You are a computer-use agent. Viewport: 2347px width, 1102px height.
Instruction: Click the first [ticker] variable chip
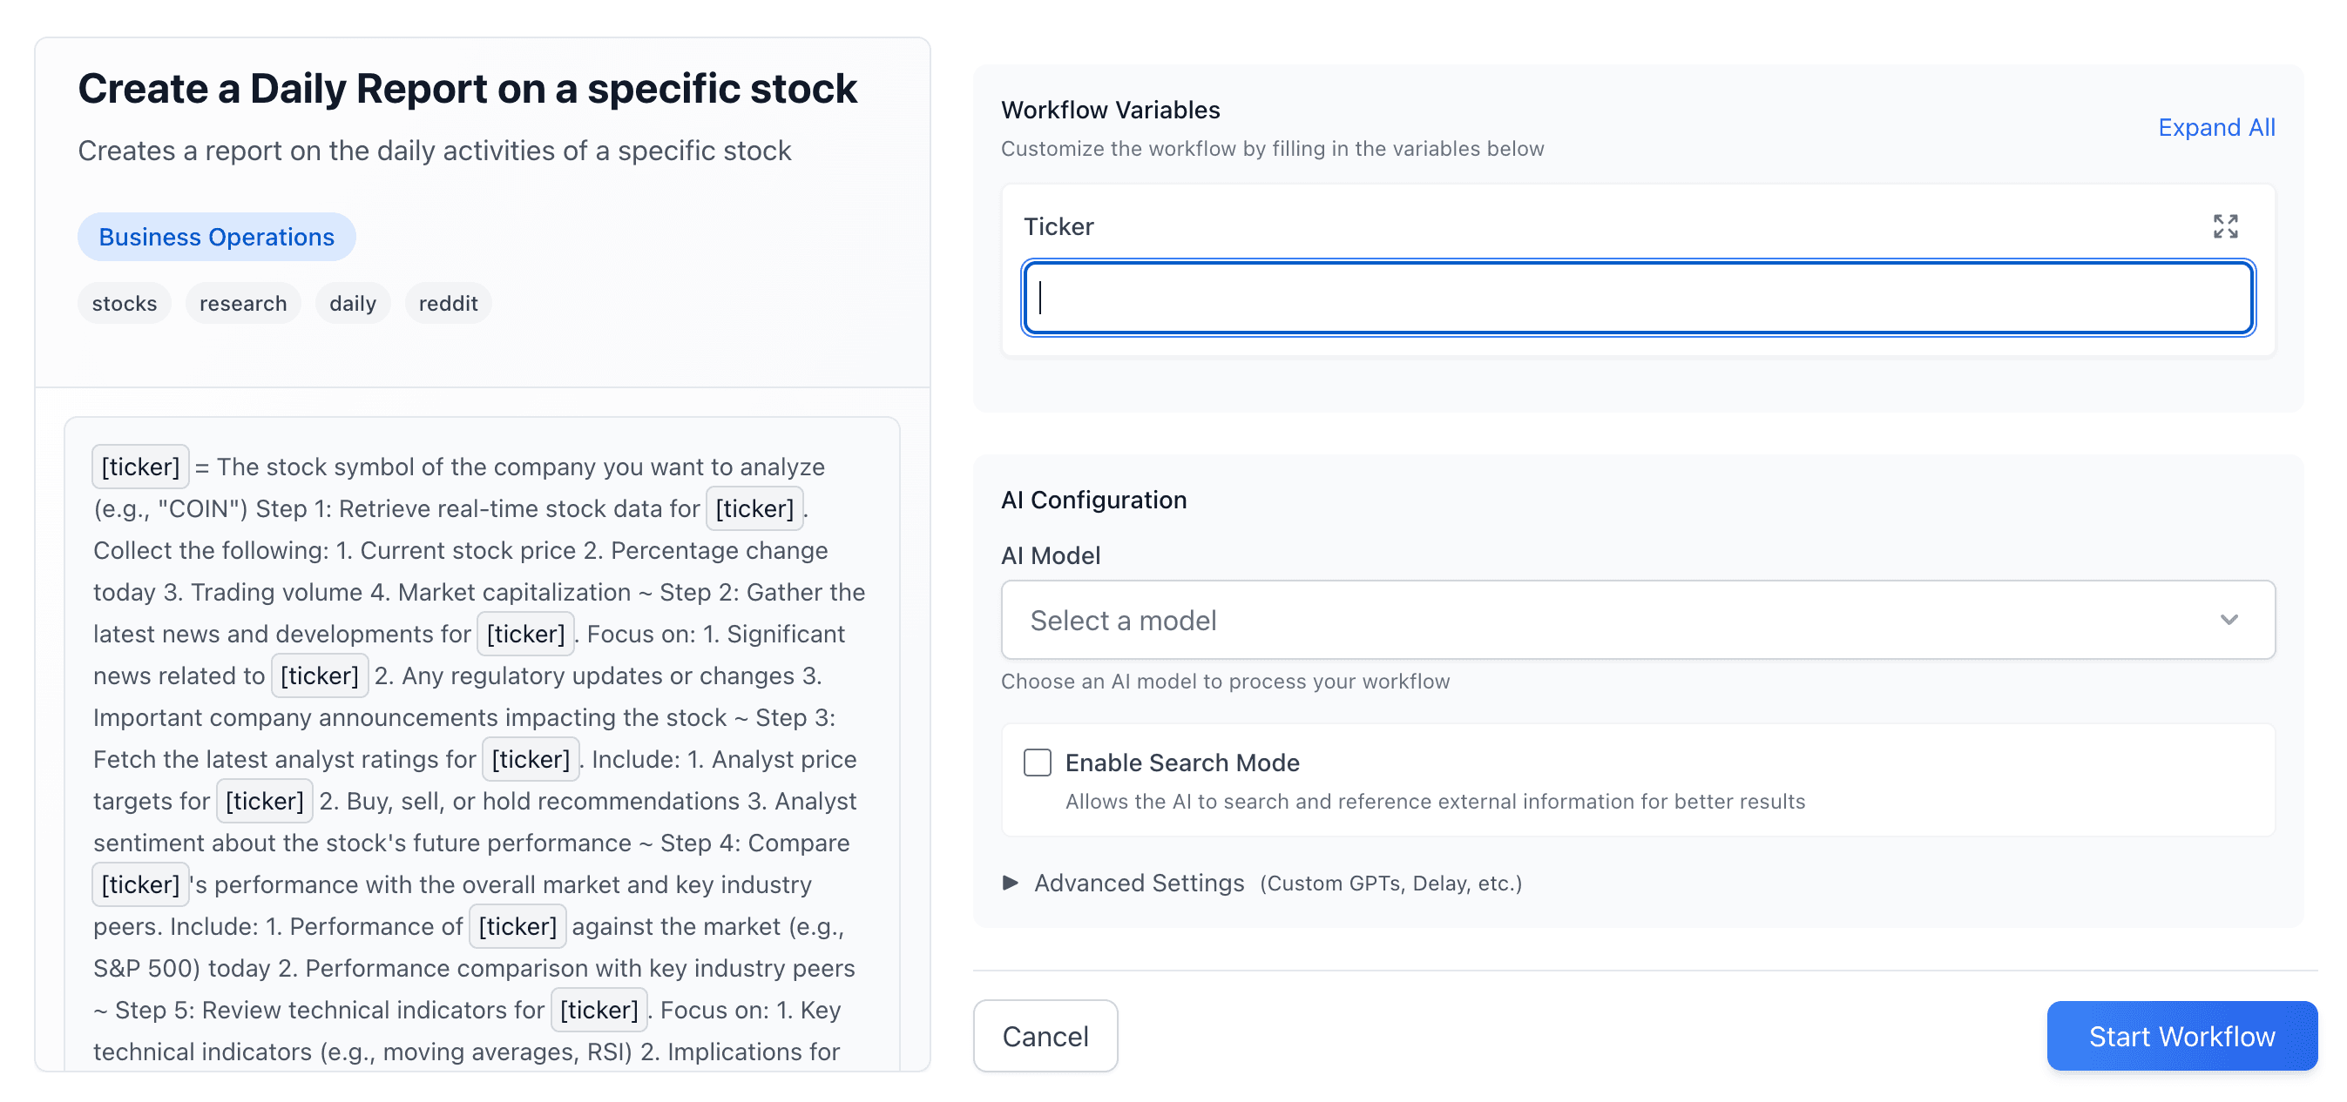coord(140,467)
